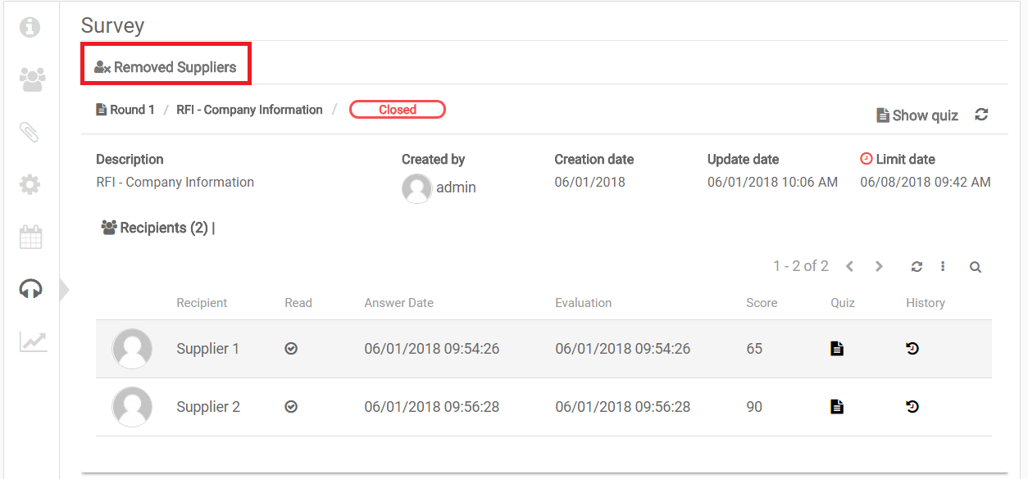The height and width of the screenshot is (479, 1028).
Task: Toggle Supplier 2 read check mark
Action: [291, 407]
